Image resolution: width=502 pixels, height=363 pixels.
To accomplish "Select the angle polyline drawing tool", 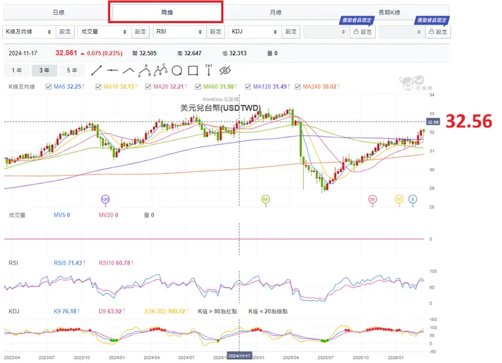I will (128, 70).
